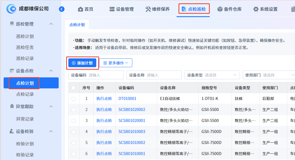Select 点检计划 sidebar item
This screenshot has height=160, width=295.
[31, 83]
